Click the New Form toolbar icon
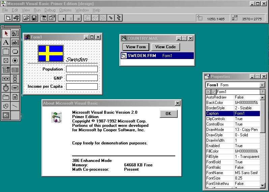Image resolution: width=269 pixels, height=192 pixels. coord(8,18)
